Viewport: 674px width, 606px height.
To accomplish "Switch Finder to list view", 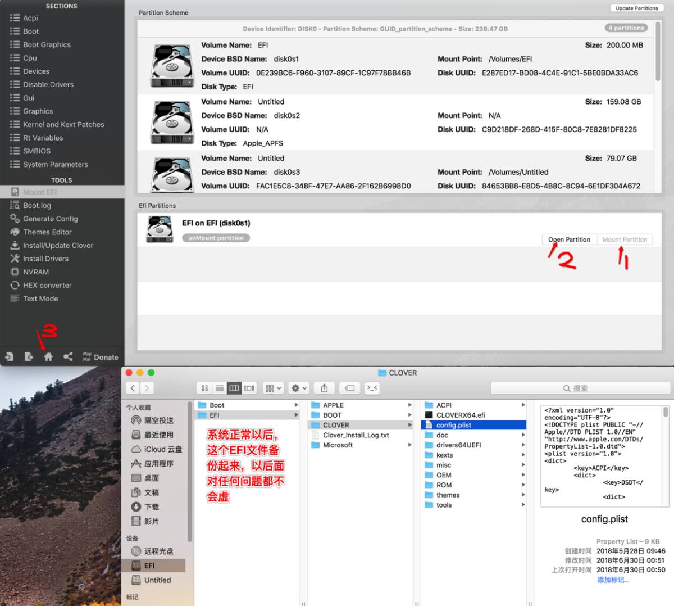I will [220, 388].
